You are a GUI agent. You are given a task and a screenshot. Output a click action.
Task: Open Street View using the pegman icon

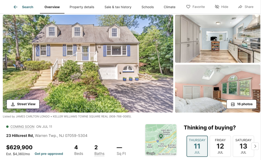tap(13, 104)
